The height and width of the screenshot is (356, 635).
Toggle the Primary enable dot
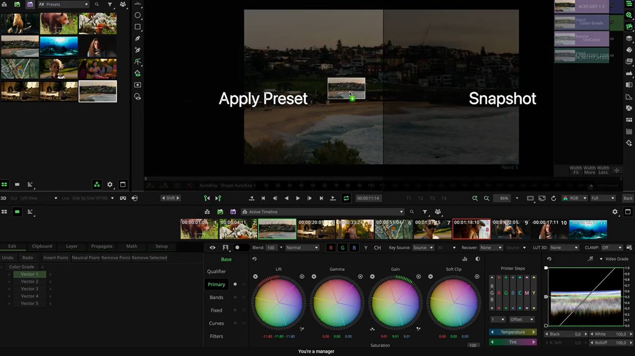[x=235, y=285]
